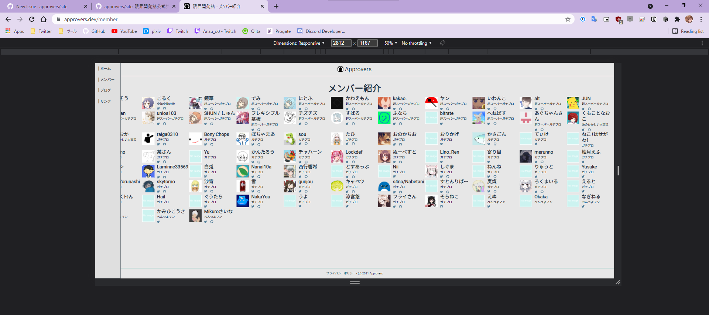Screen dimensions: 709x315
Task: Click JUN's Pikachu avatar
Action: (573, 103)
